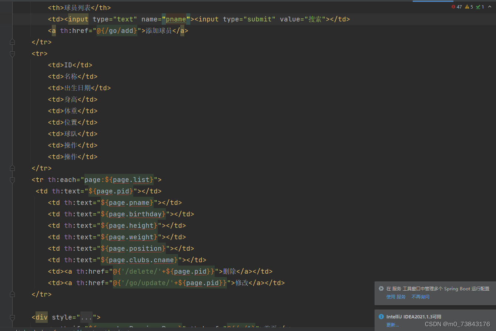Place cursor inside the highlighted pname attribute value

tap(176, 19)
